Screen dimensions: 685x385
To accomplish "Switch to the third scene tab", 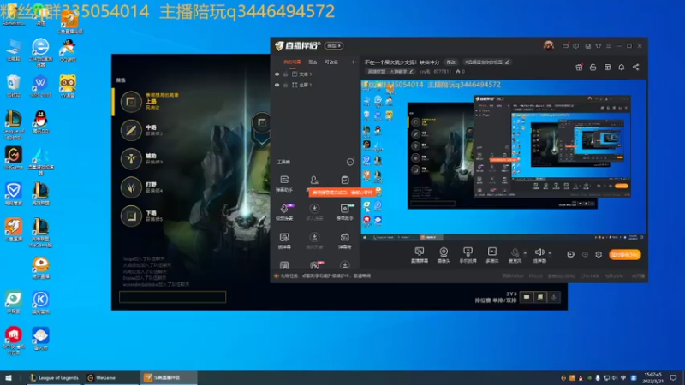I will coord(331,62).
